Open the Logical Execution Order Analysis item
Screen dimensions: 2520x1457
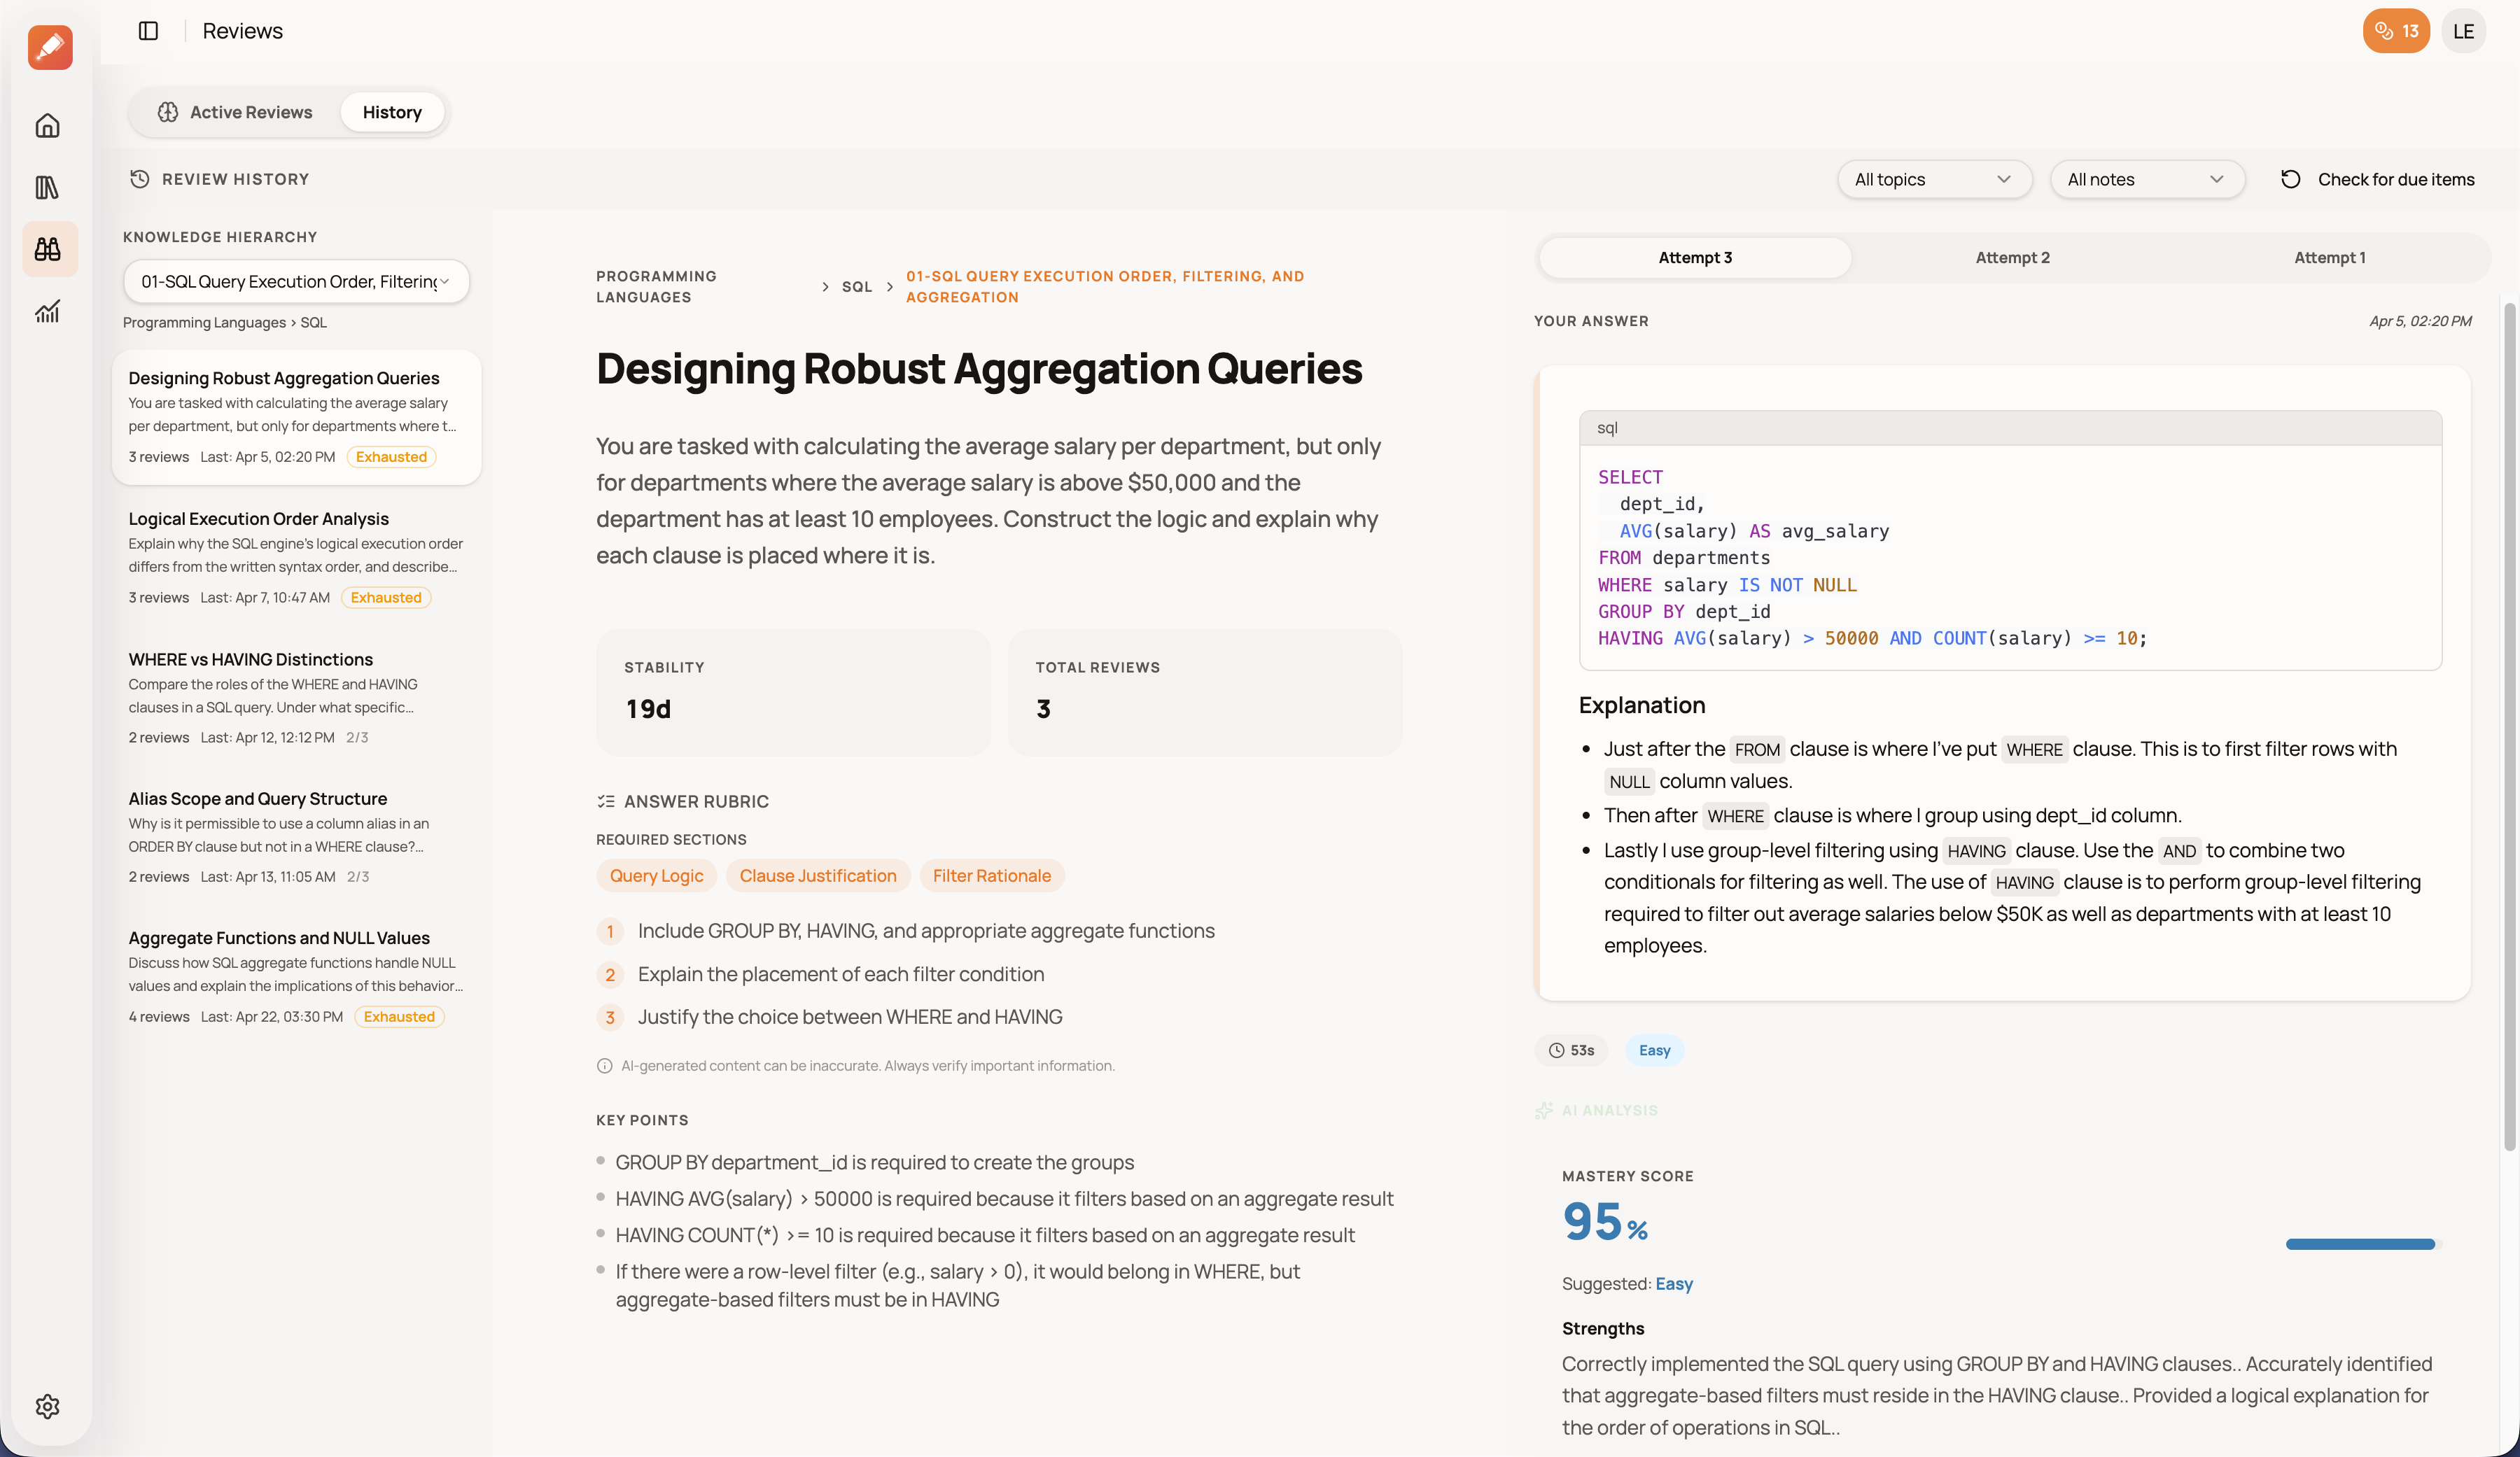click(258, 519)
